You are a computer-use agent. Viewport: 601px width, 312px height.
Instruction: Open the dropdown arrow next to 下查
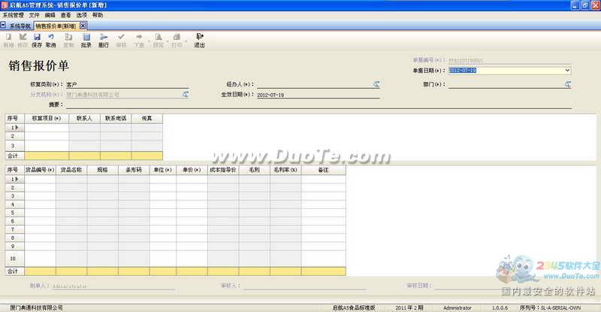point(148,41)
